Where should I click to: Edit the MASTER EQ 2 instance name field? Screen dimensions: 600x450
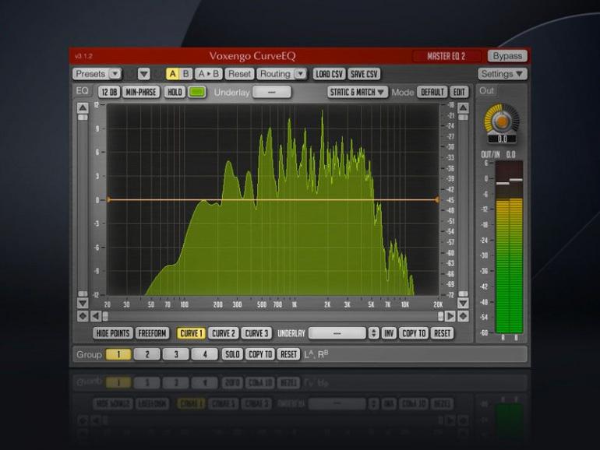[x=446, y=56]
